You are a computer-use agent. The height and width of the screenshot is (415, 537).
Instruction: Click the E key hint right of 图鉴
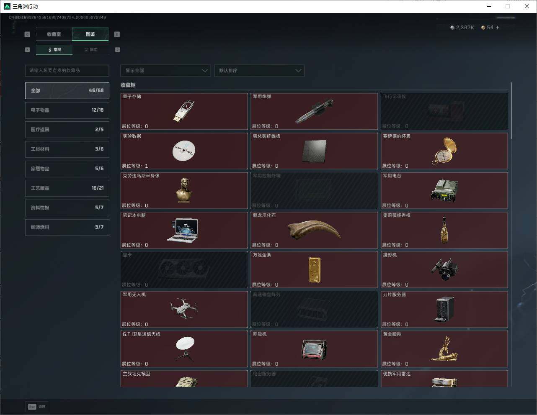click(x=117, y=34)
